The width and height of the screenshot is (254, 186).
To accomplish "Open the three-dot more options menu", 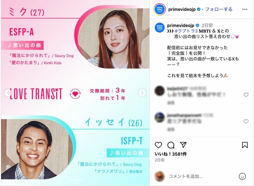I will [x=245, y=9].
